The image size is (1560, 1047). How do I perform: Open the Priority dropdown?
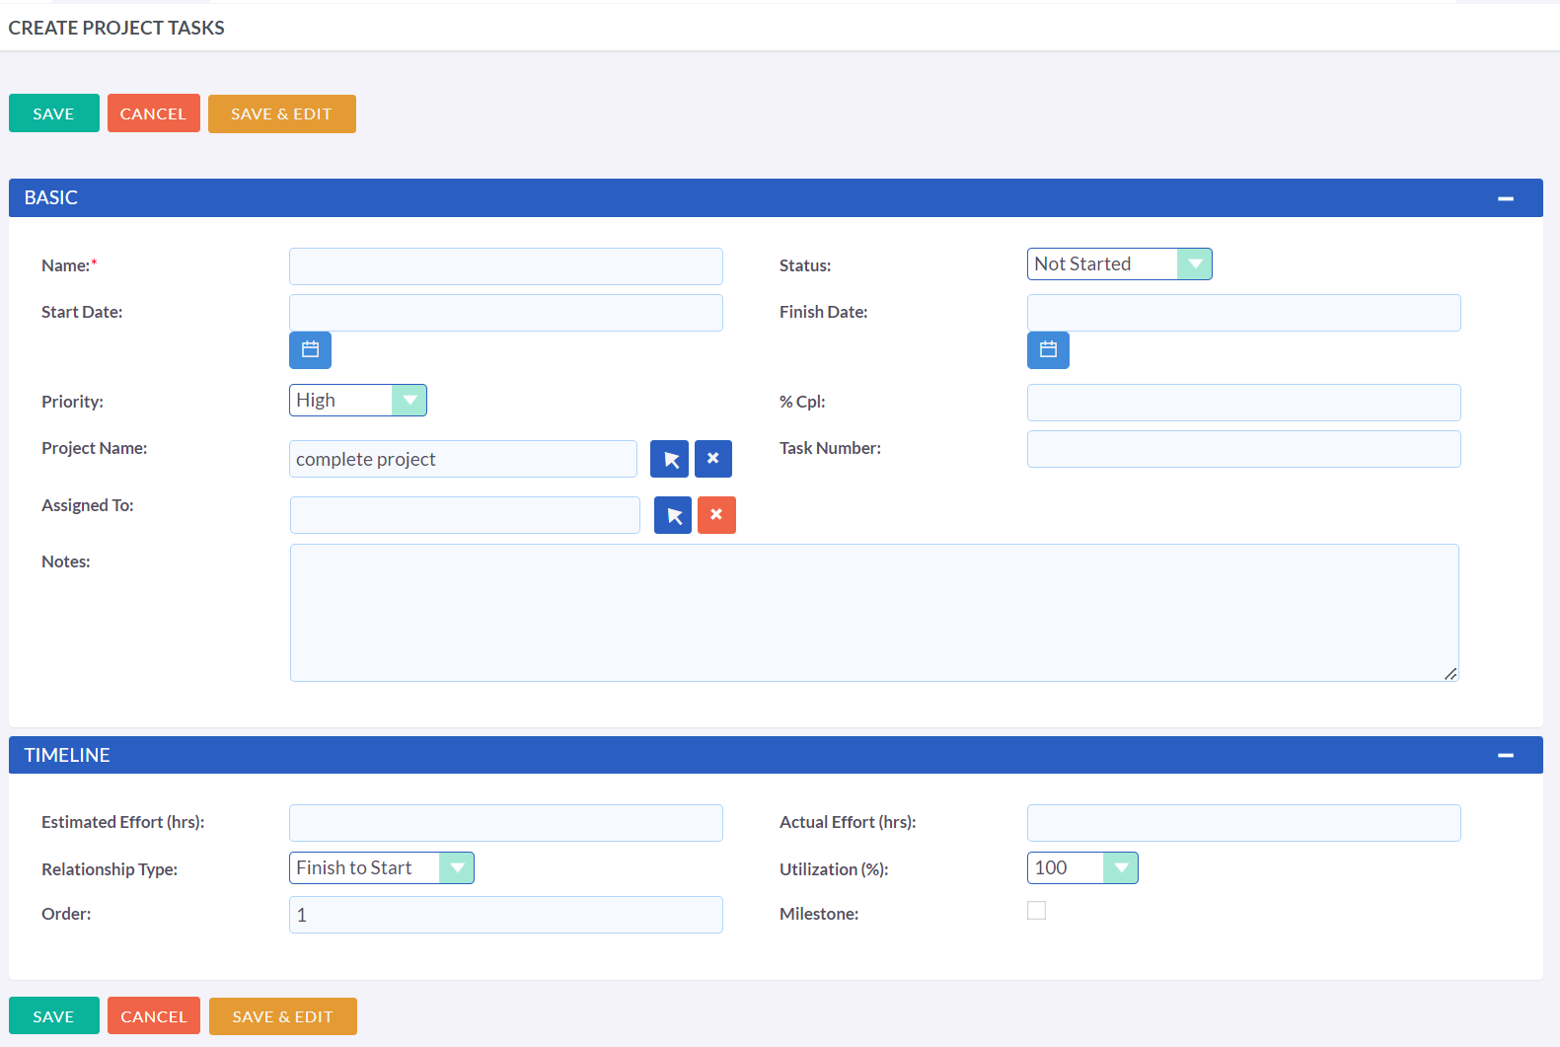point(357,401)
